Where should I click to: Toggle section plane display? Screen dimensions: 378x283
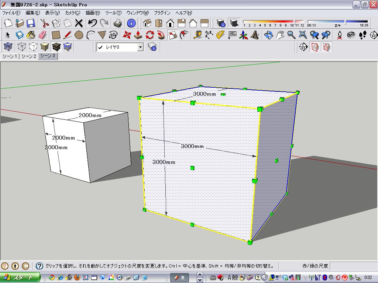click(315, 47)
